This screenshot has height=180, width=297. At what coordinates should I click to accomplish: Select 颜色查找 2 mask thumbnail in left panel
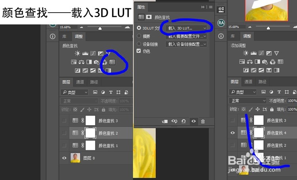click(x=90, y=133)
